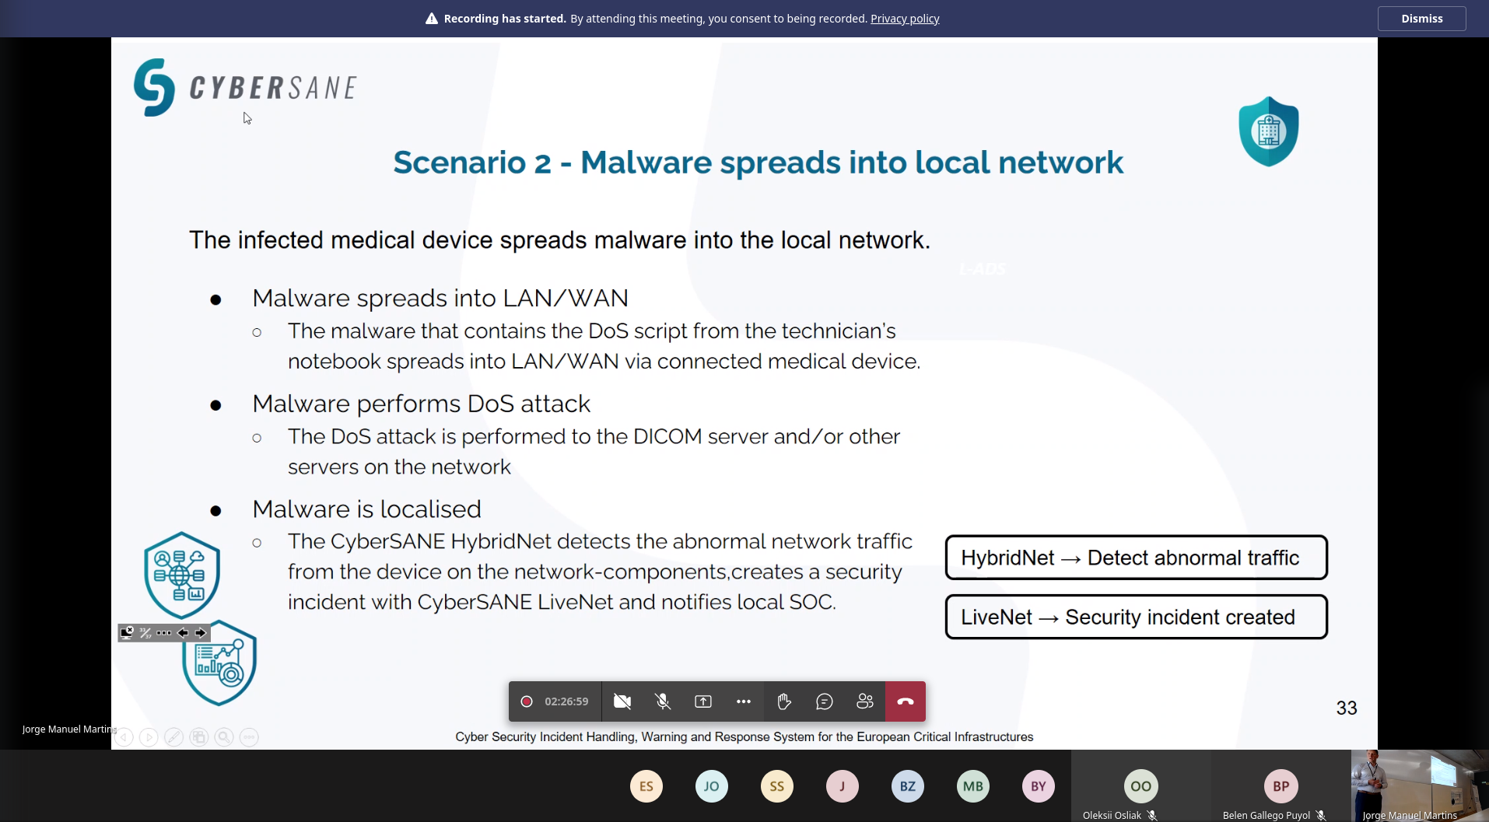1489x822 pixels.
Task: Click the recording indicator dot
Action: (527, 701)
